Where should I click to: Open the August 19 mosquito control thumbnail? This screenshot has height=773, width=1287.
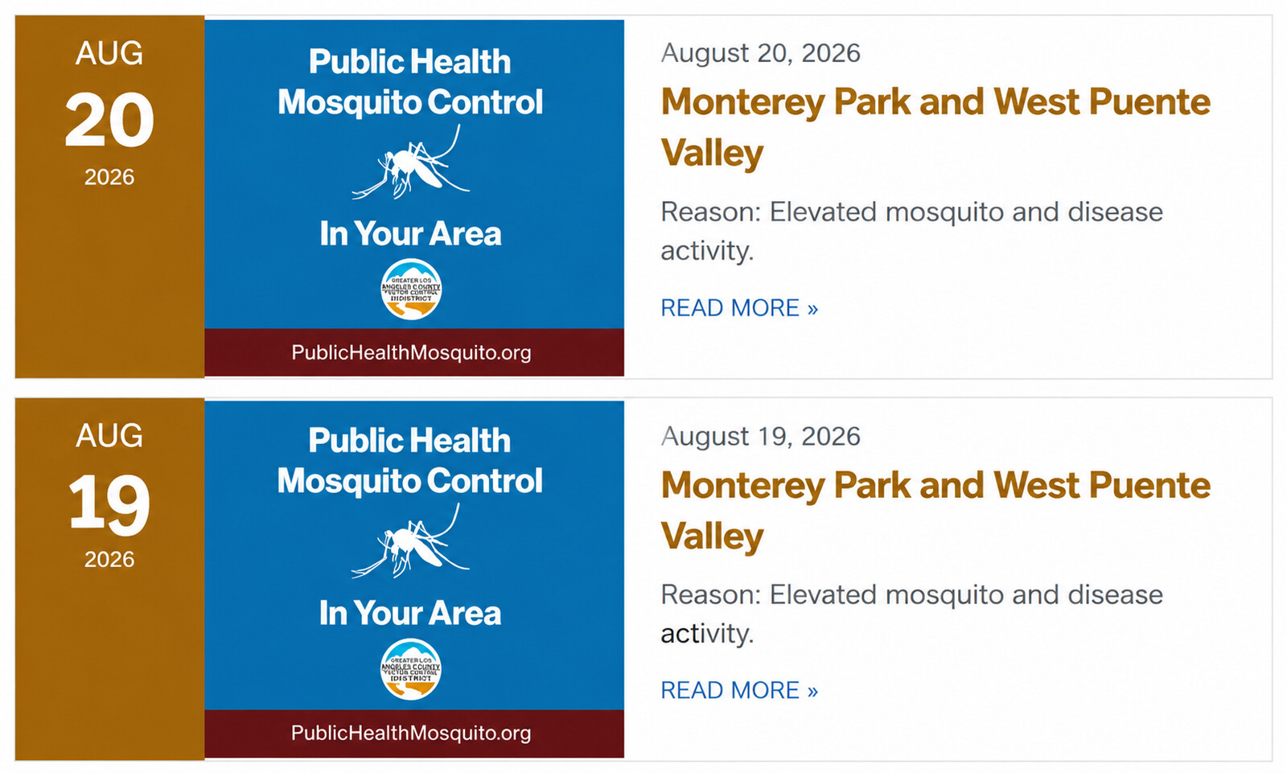point(414,579)
